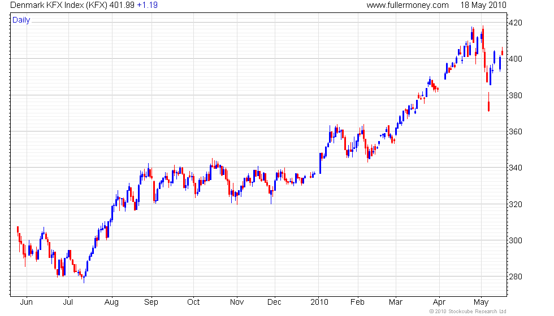Viewport: 554px width, 316px height.
Task: Click the 'Nov' month axis label
Action: click(237, 302)
